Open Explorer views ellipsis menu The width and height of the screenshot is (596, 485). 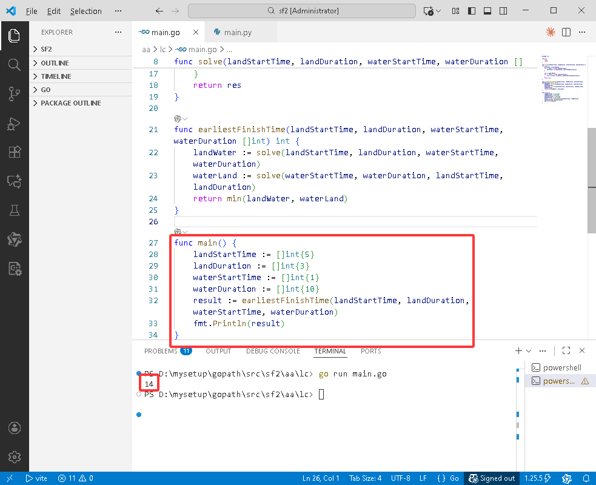(118, 32)
